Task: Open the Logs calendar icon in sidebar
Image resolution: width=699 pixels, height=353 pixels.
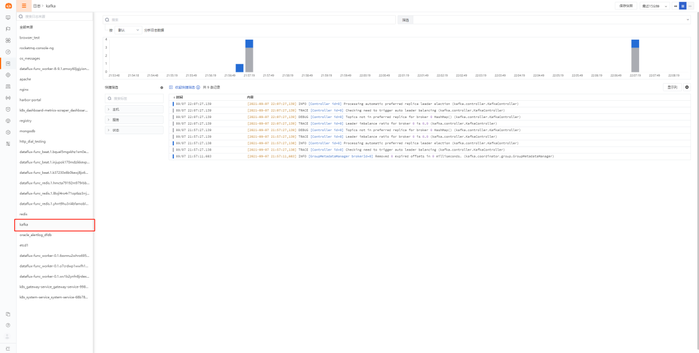Action: 8,63
